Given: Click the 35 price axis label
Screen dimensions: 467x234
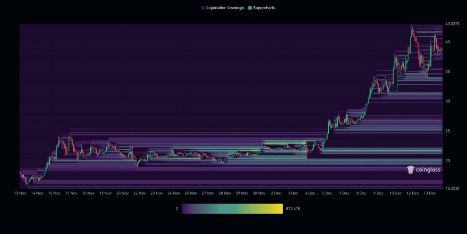Looking at the screenshot, I should click(448, 71).
